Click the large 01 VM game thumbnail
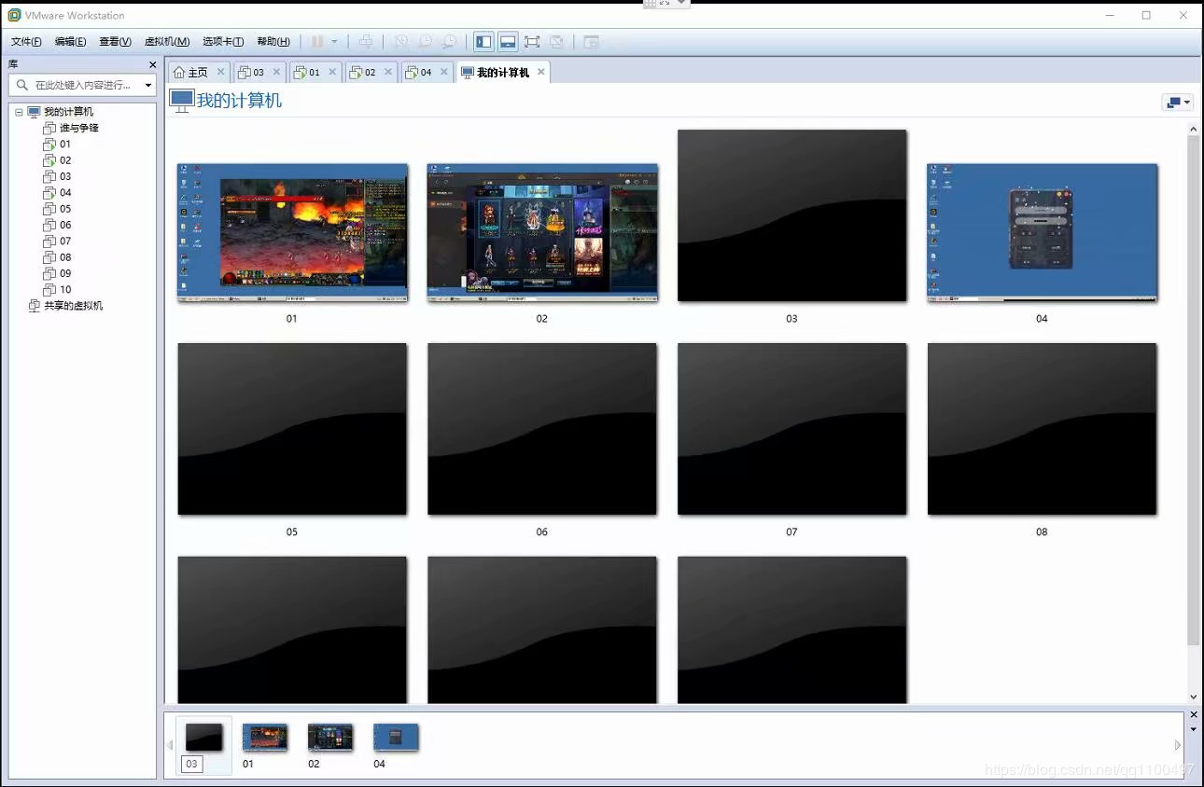Screen dimensions: 1204x787 pos(292,233)
